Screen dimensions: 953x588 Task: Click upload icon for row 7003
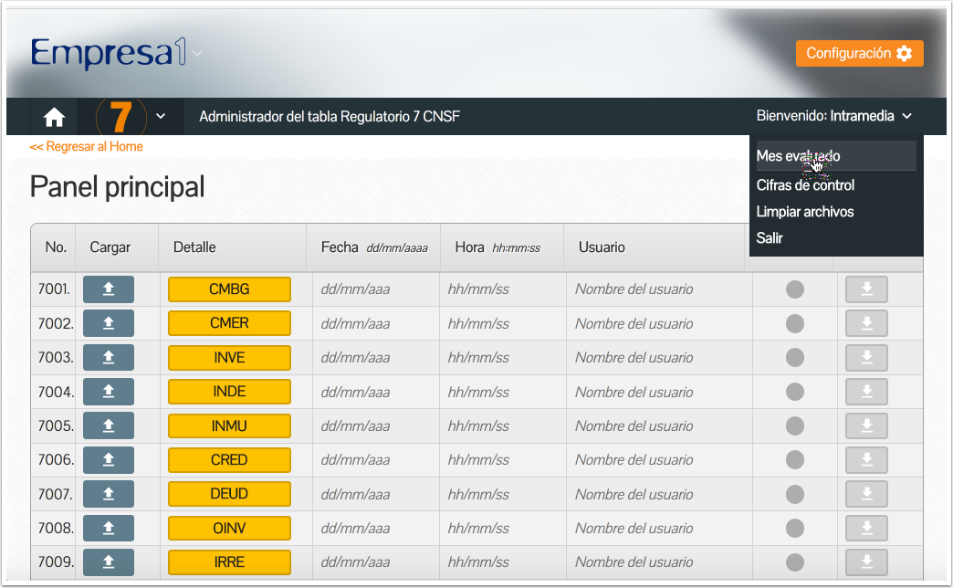109,358
